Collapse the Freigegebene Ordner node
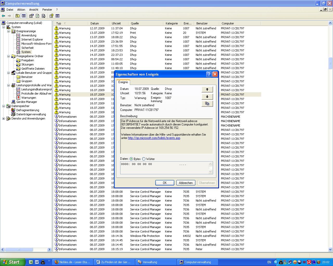Screen dimensions: 333x266 click(8, 56)
